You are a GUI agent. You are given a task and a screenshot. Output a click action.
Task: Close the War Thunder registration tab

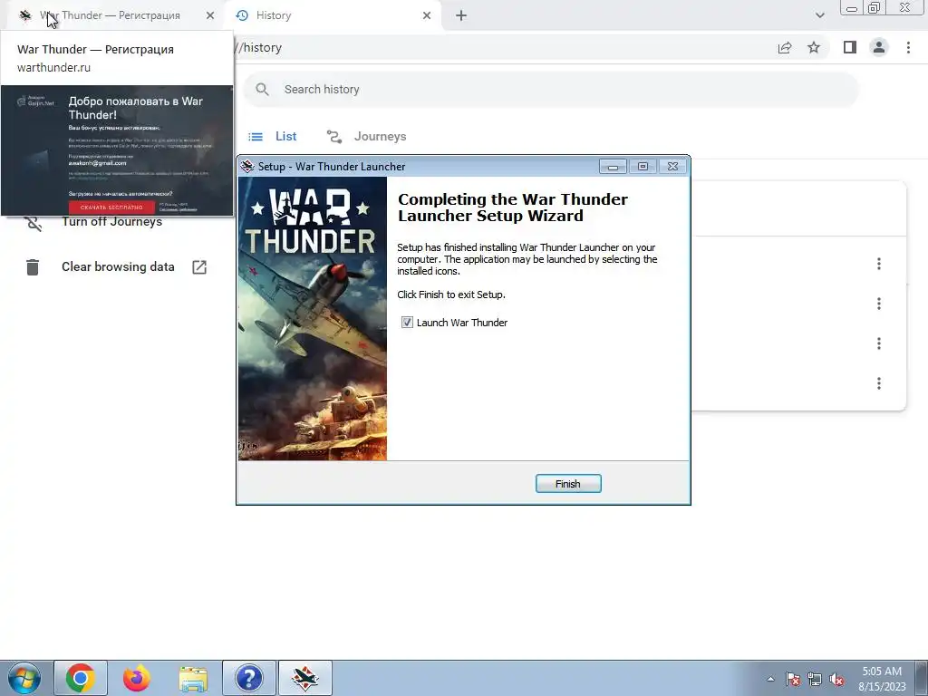pyautogui.click(x=210, y=15)
